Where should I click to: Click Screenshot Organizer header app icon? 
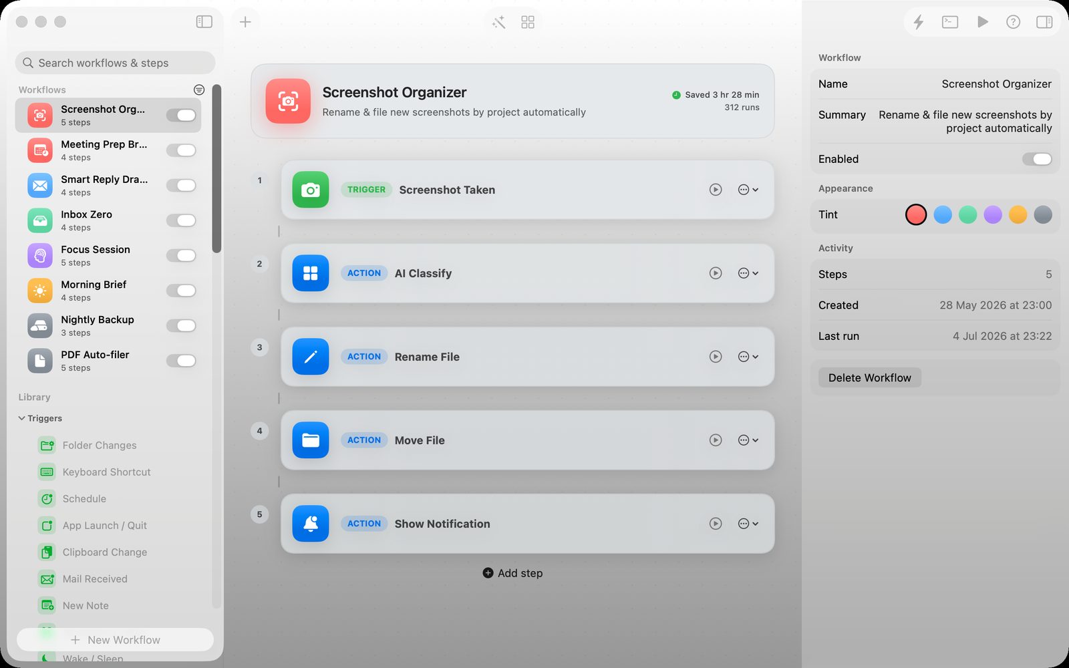(288, 102)
